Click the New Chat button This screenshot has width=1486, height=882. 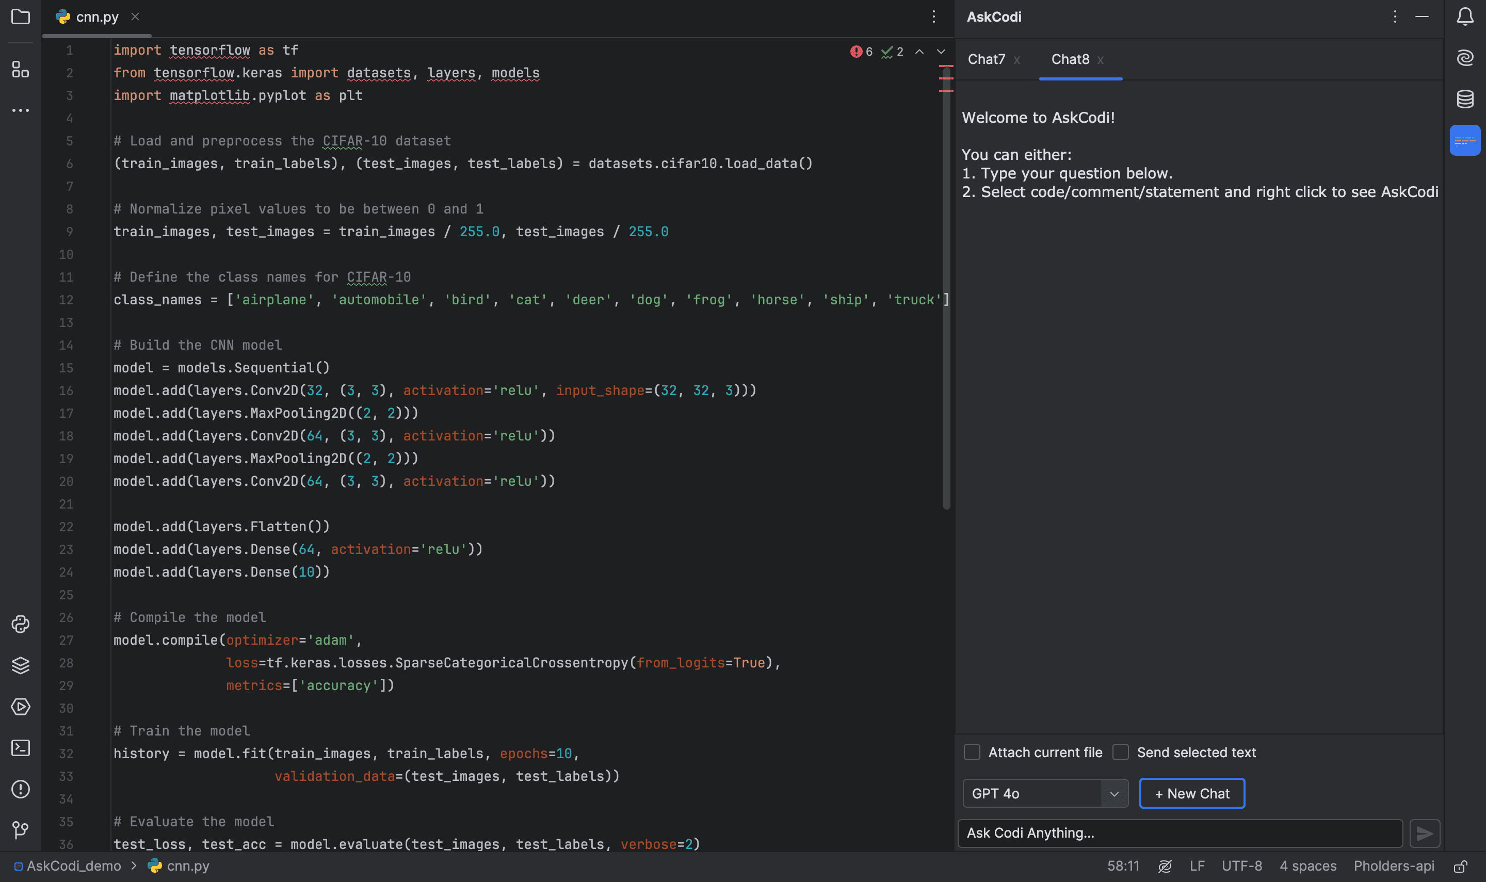[1192, 793]
